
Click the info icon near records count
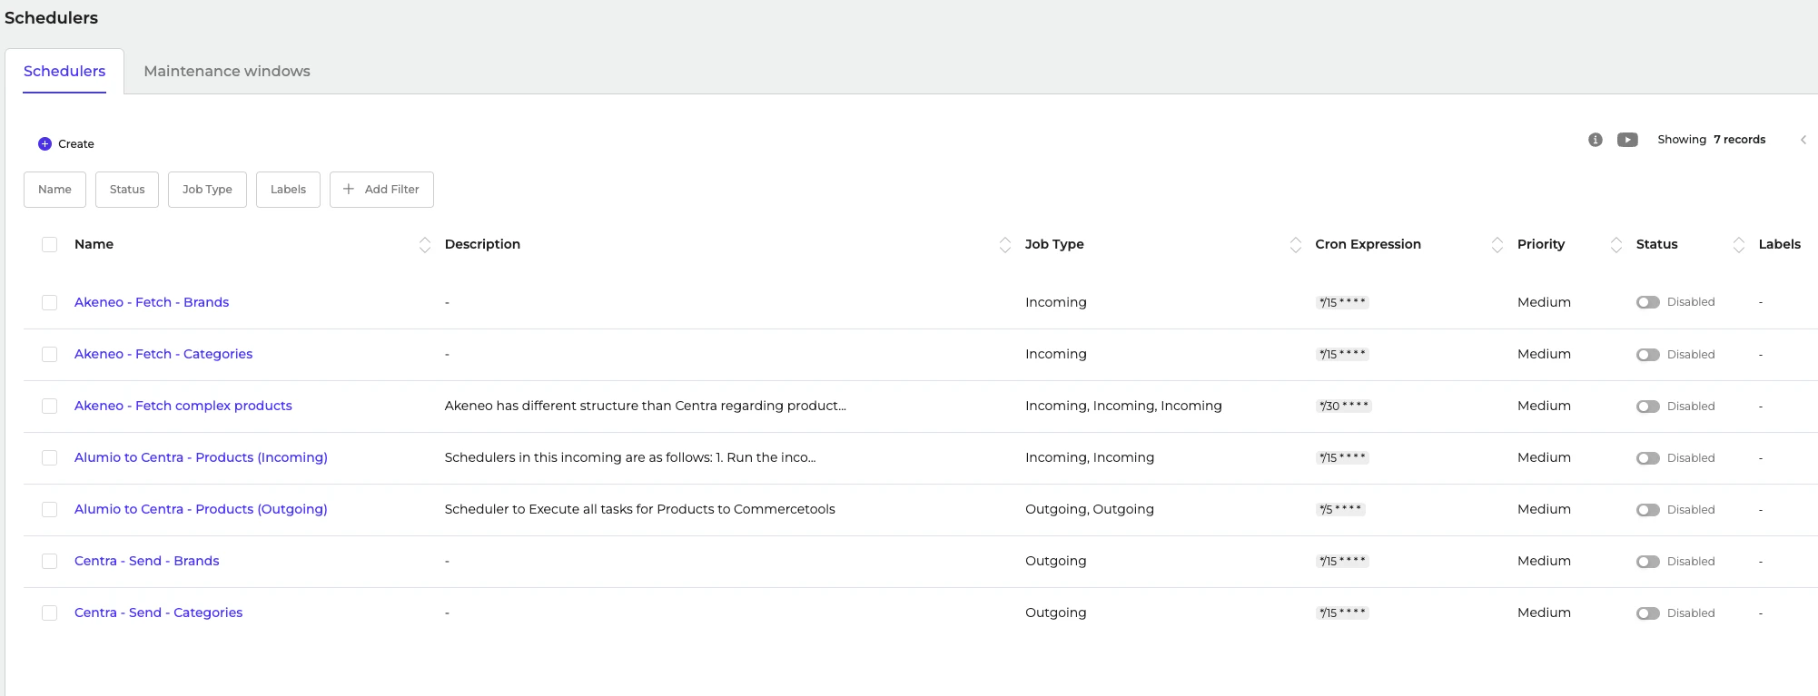(x=1595, y=140)
